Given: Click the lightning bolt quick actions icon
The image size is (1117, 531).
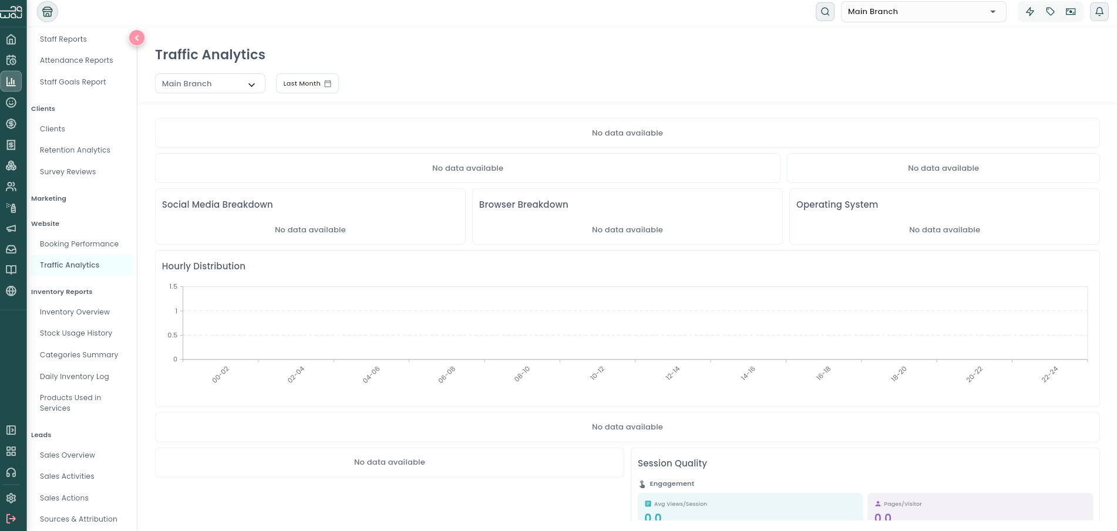Looking at the screenshot, I should coord(1030,12).
